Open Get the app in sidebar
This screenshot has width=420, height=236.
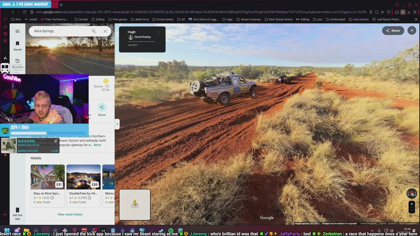tap(17, 213)
